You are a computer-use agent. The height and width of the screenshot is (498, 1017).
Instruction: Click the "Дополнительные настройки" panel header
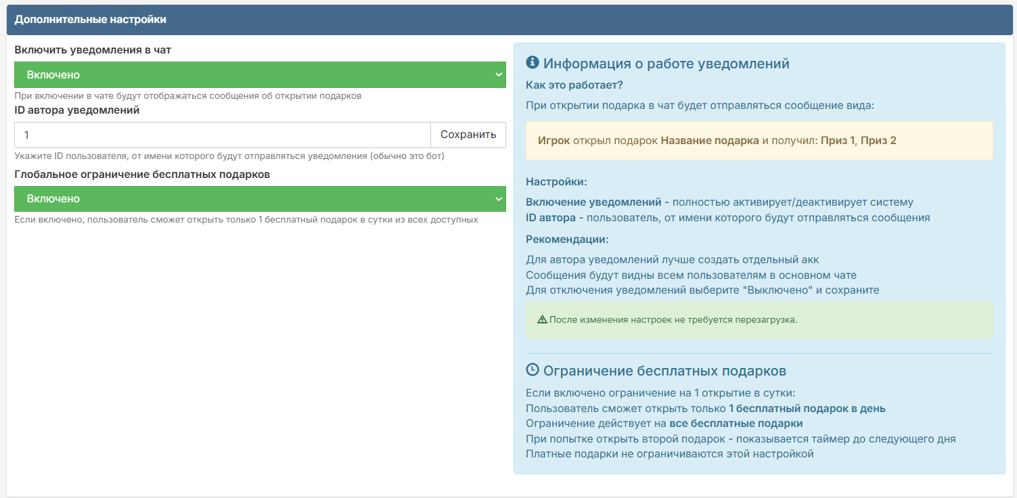(x=91, y=20)
